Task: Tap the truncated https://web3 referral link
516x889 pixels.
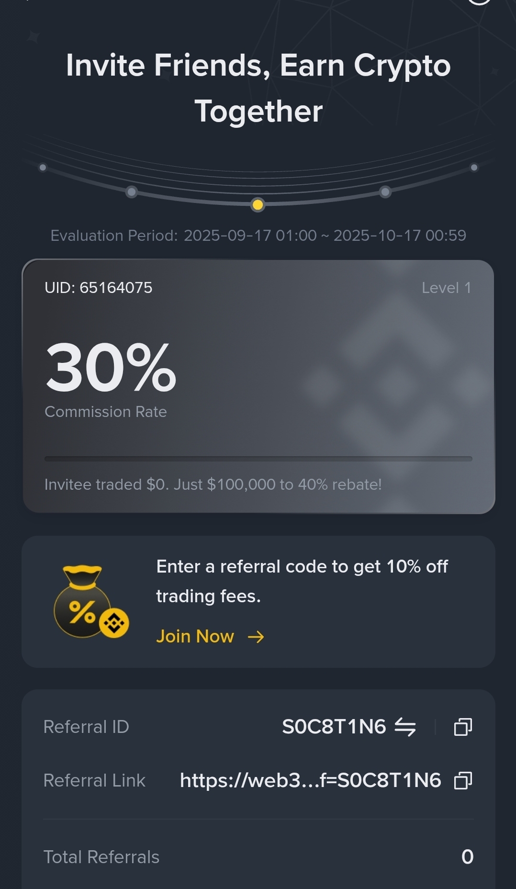Action: click(310, 780)
